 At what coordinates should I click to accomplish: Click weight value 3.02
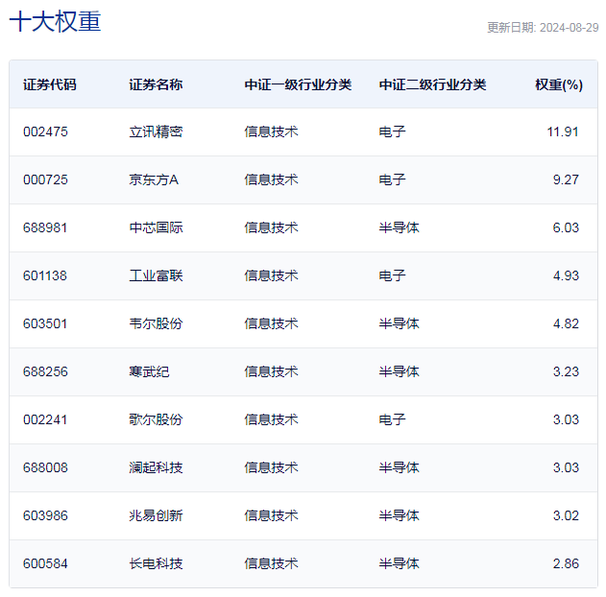click(x=566, y=515)
